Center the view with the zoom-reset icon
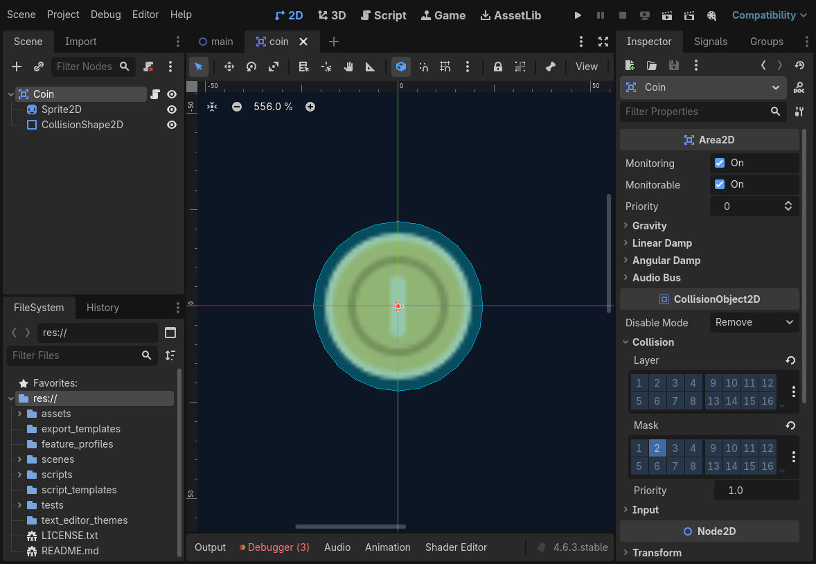 [x=212, y=107]
